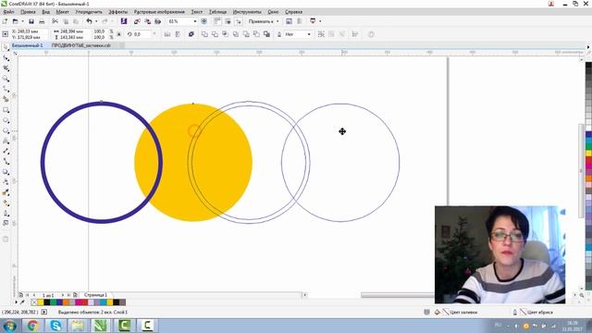The width and height of the screenshot is (592, 333).
Task: Open the zoom level dropdown
Action: click(x=195, y=21)
